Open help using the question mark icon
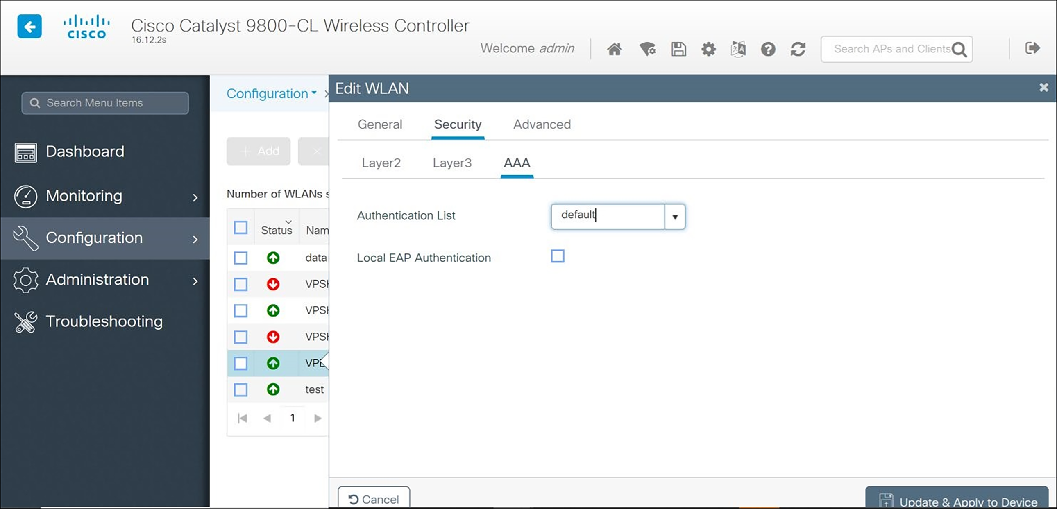Screen dimensions: 1057x509 (x=768, y=49)
